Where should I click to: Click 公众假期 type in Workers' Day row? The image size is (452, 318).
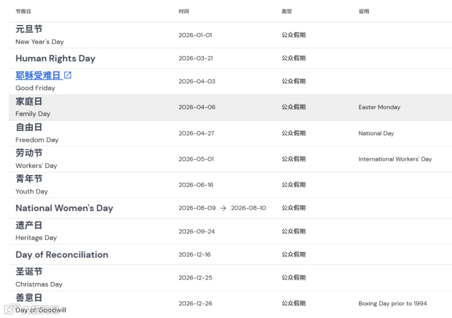click(293, 159)
